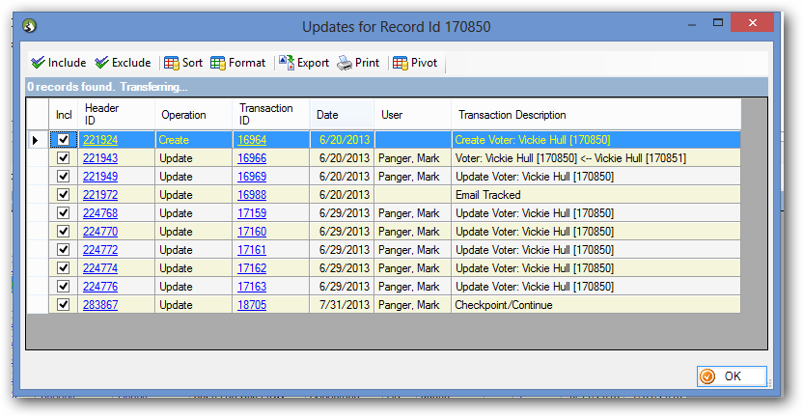Screen dimensions: 803x417
Task: Toggle the Incl checkbox for header 221972
Action: [x=64, y=195]
